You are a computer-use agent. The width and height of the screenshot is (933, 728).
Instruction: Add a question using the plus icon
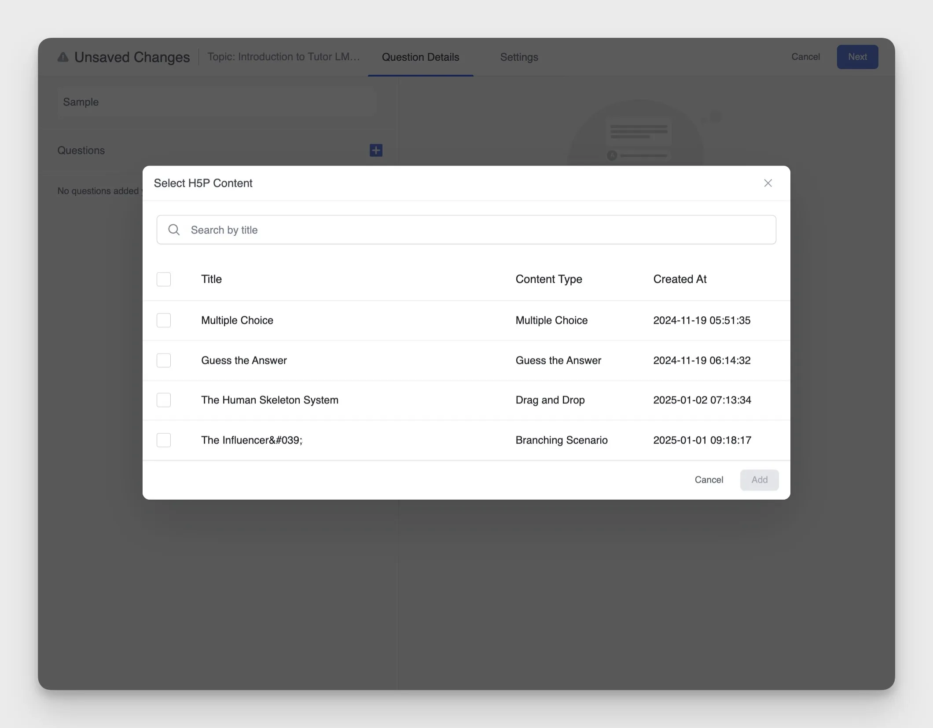click(376, 150)
